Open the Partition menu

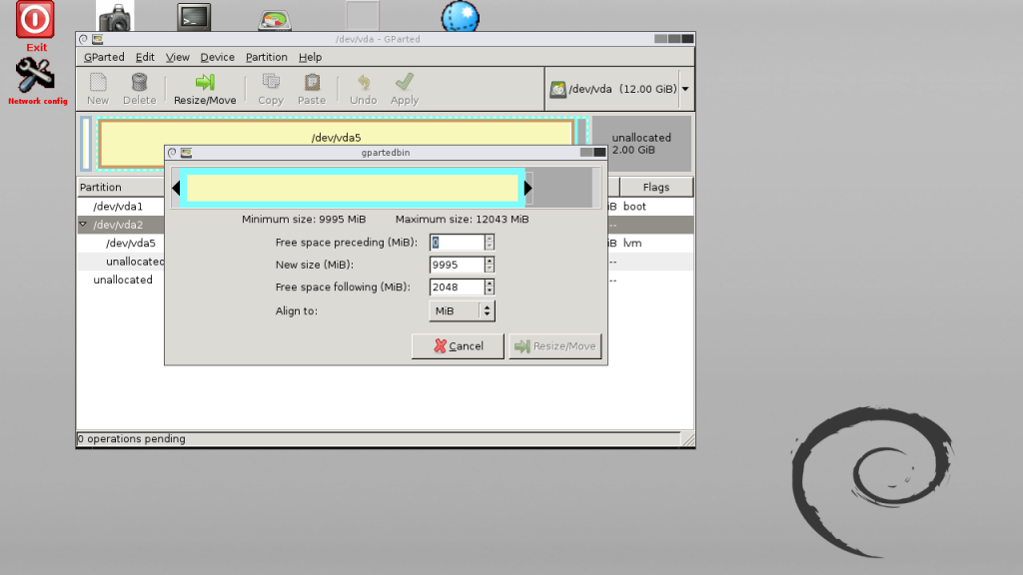tap(266, 57)
